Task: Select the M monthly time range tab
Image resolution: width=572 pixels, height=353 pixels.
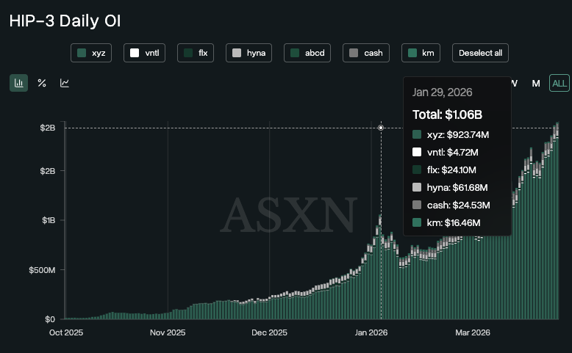Action: 536,83
